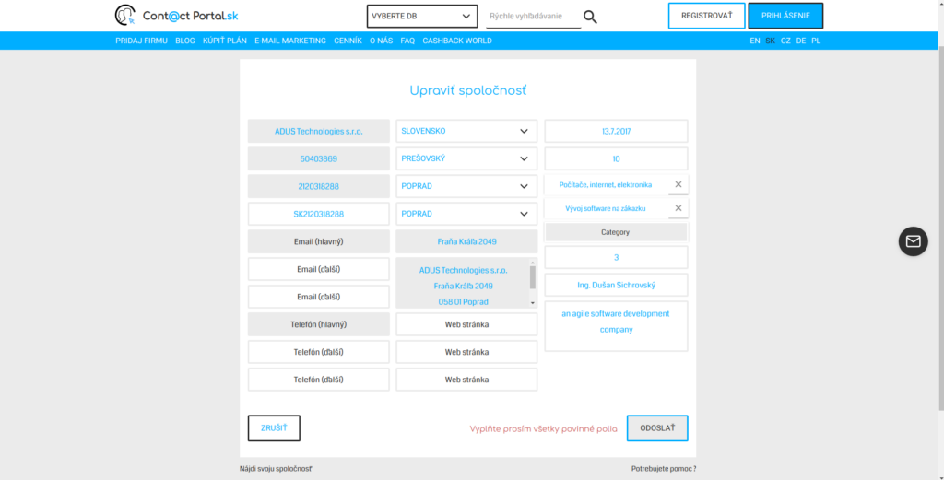Image resolution: width=944 pixels, height=480 pixels.
Task: Remove the Vývoj software na zákazku tag
Action: (678, 208)
